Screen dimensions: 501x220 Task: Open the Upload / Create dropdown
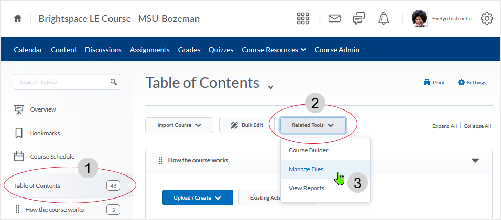(198, 197)
